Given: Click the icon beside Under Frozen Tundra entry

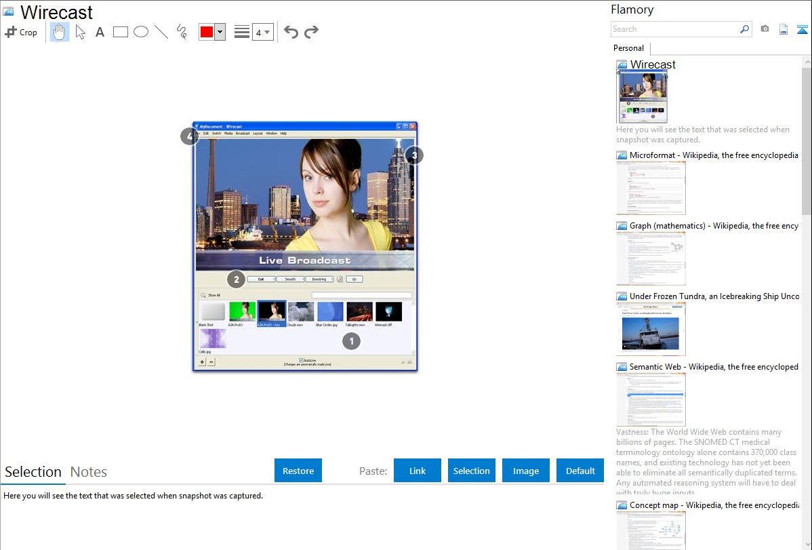Looking at the screenshot, I should pos(622,296).
